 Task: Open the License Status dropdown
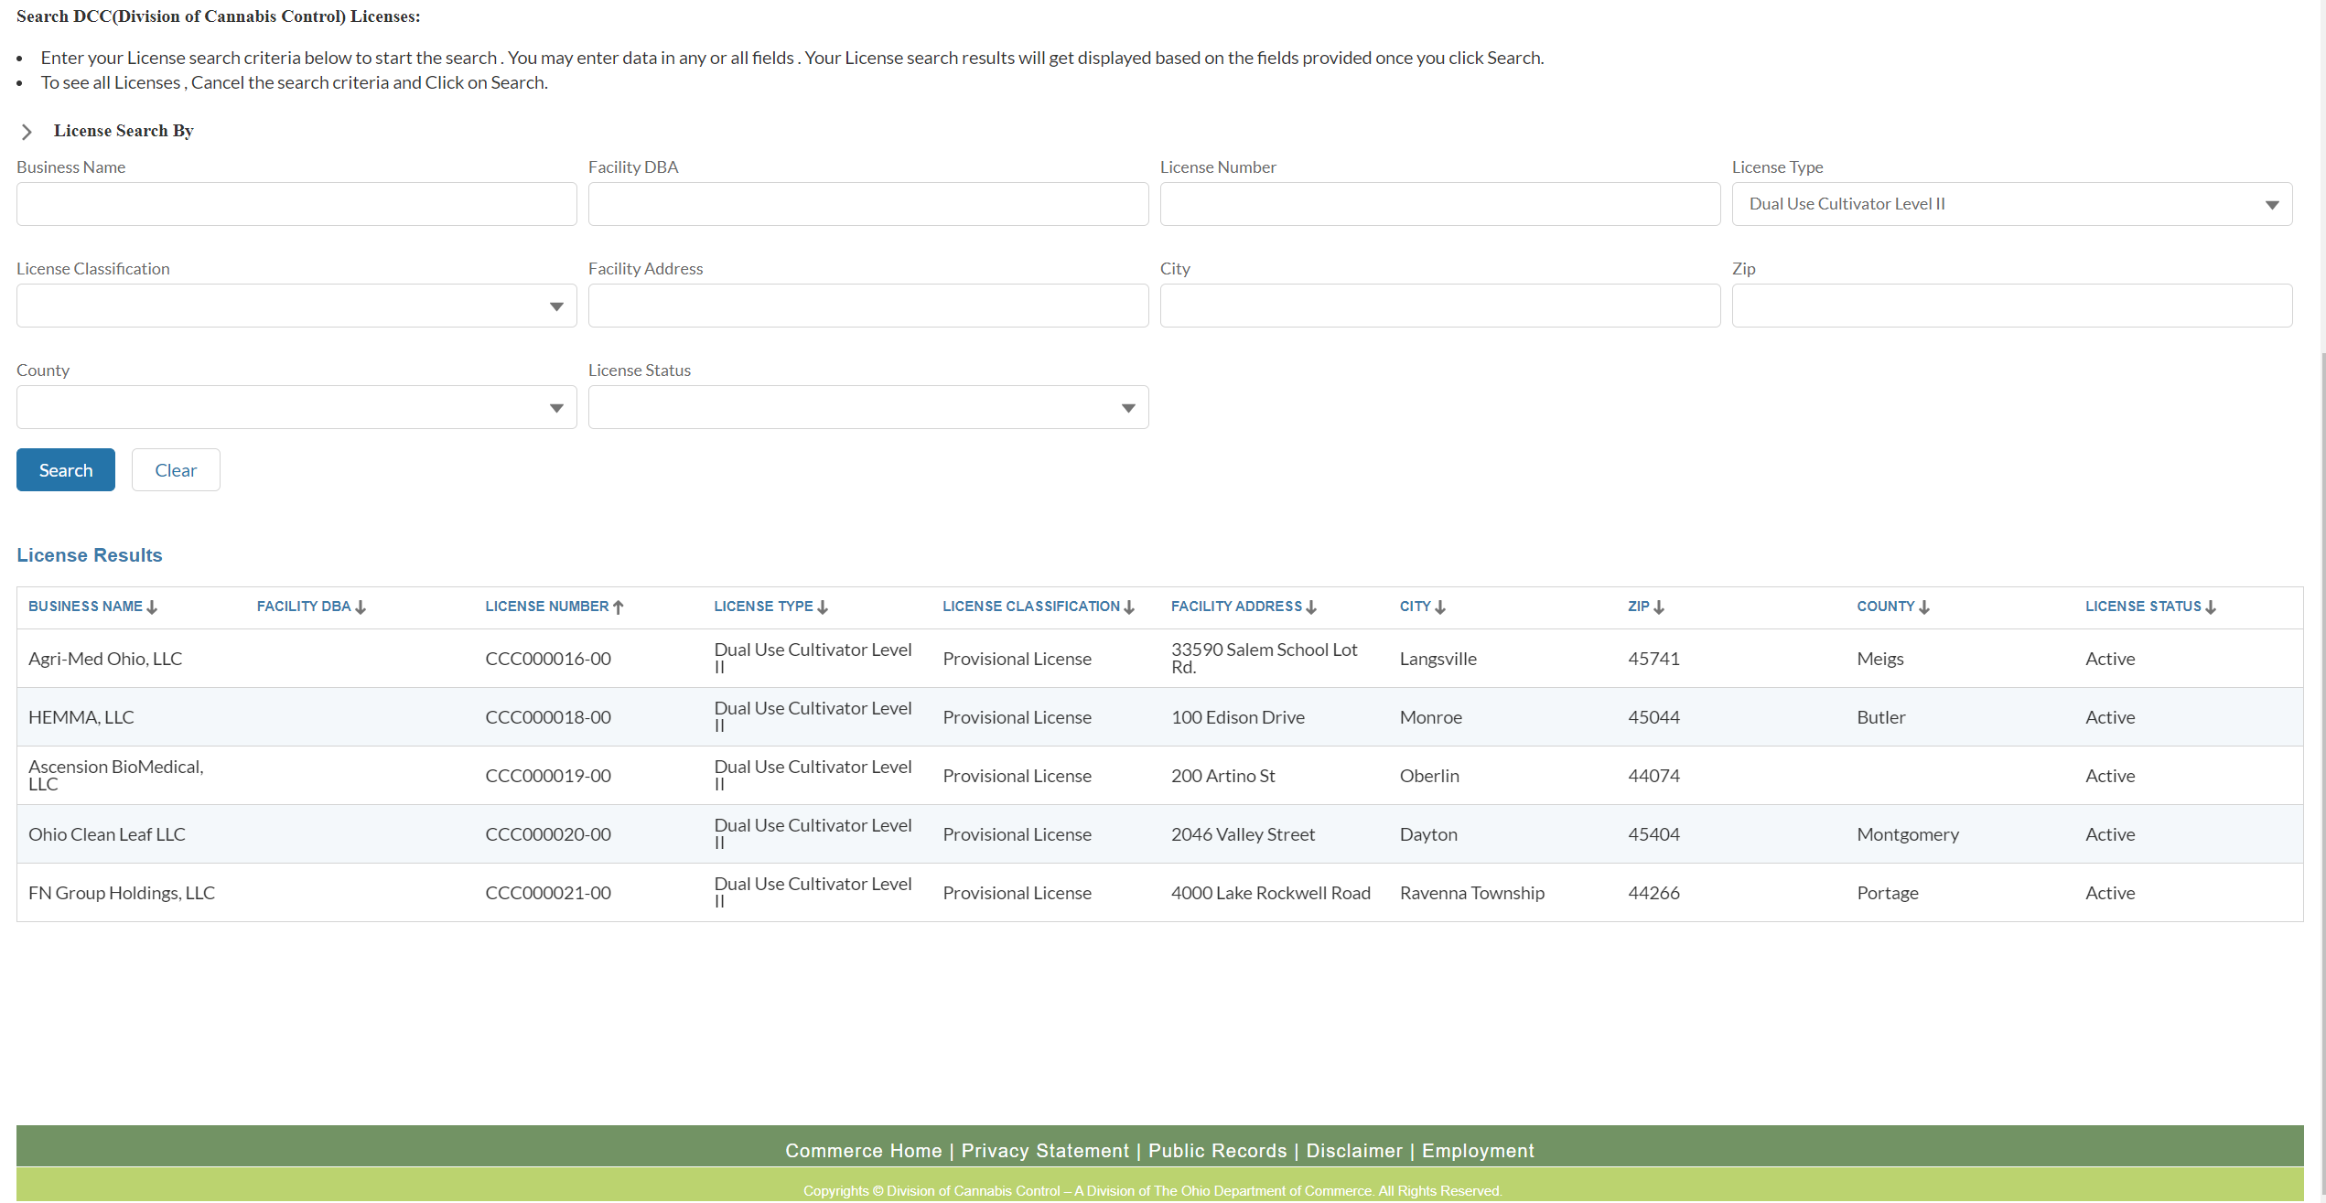pyautogui.click(x=868, y=407)
